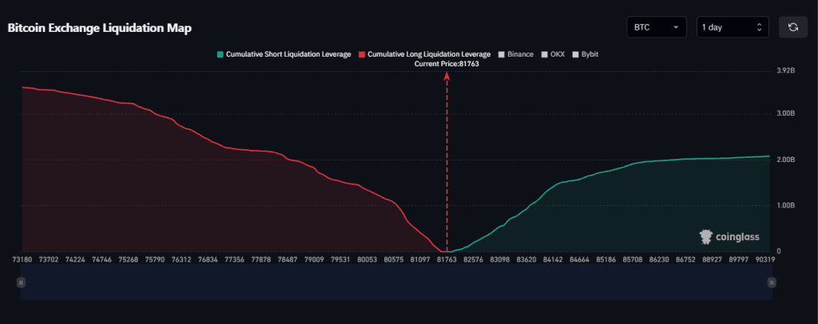Toggle Cumulative Short Liquidation Leverage legend
Image resolution: width=818 pixels, height=324 pixels.
click(284, 54)
